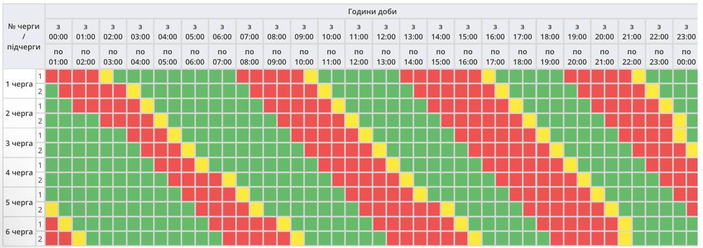Screen dimensions: 703x248
Task: Click the 'з 18:00' hour header
Action: (x=550, y=31)
